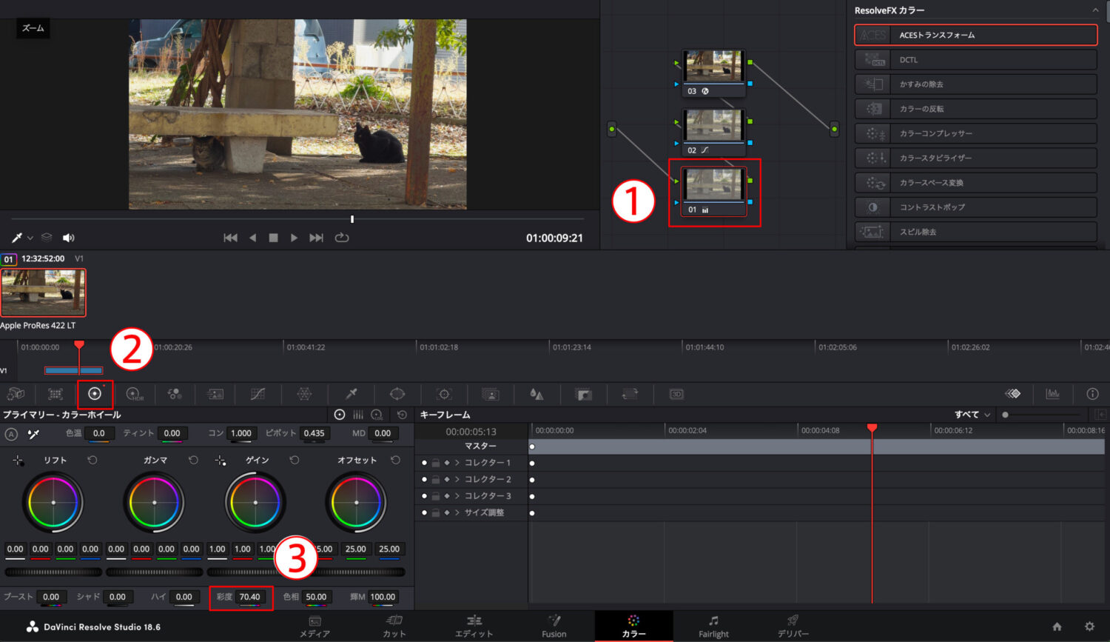Open the Curves palette
Screen dimensions: 1110x642
coord(258,394)
